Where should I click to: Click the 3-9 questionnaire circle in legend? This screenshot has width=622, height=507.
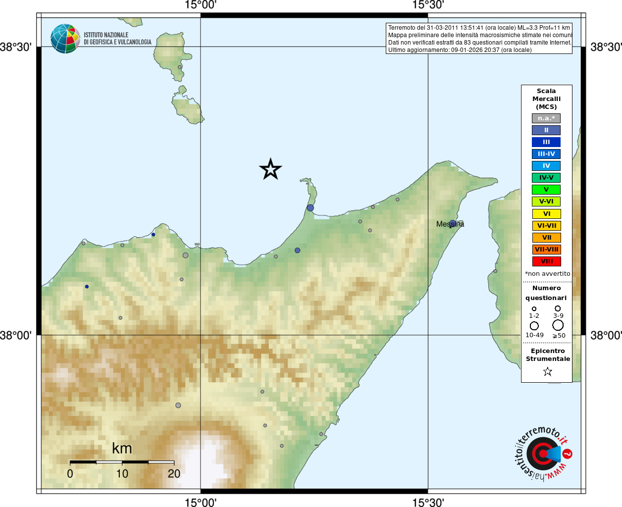(558, 308)
